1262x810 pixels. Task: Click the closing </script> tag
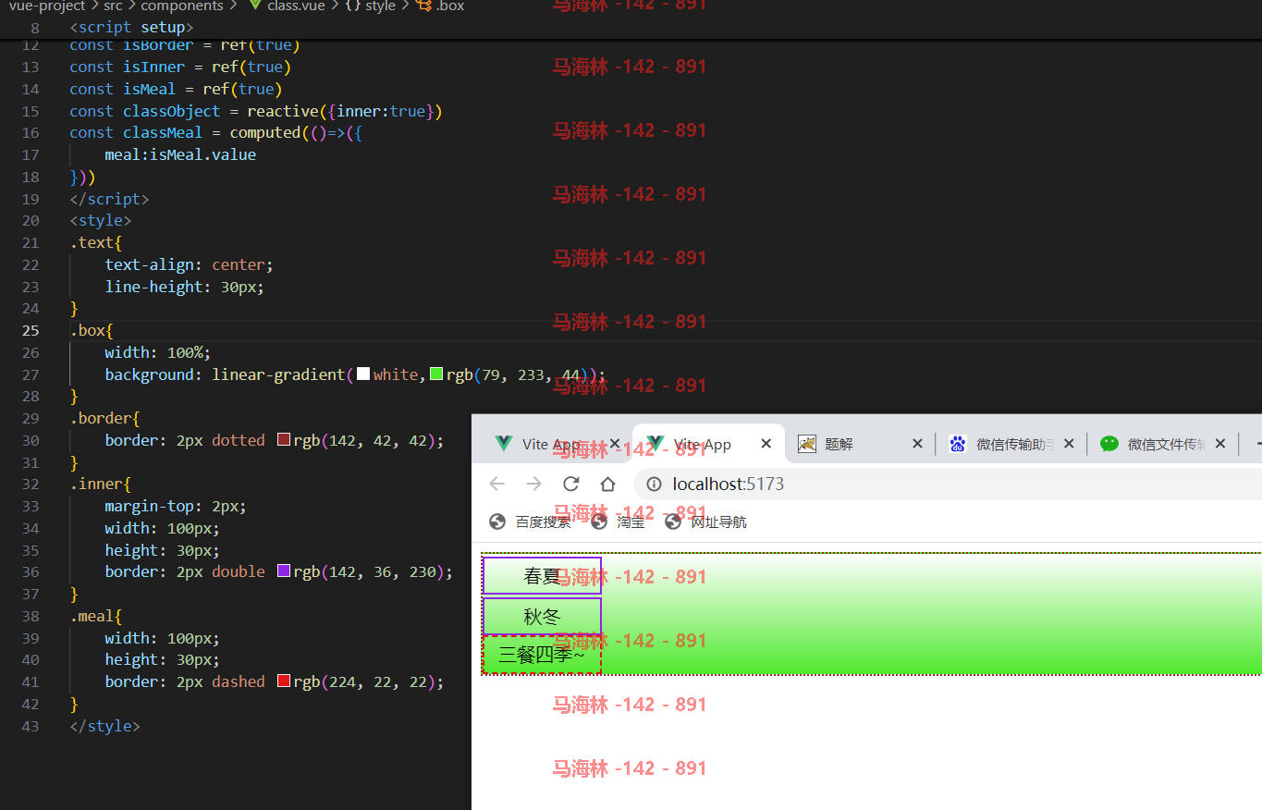tap(109, 199)
